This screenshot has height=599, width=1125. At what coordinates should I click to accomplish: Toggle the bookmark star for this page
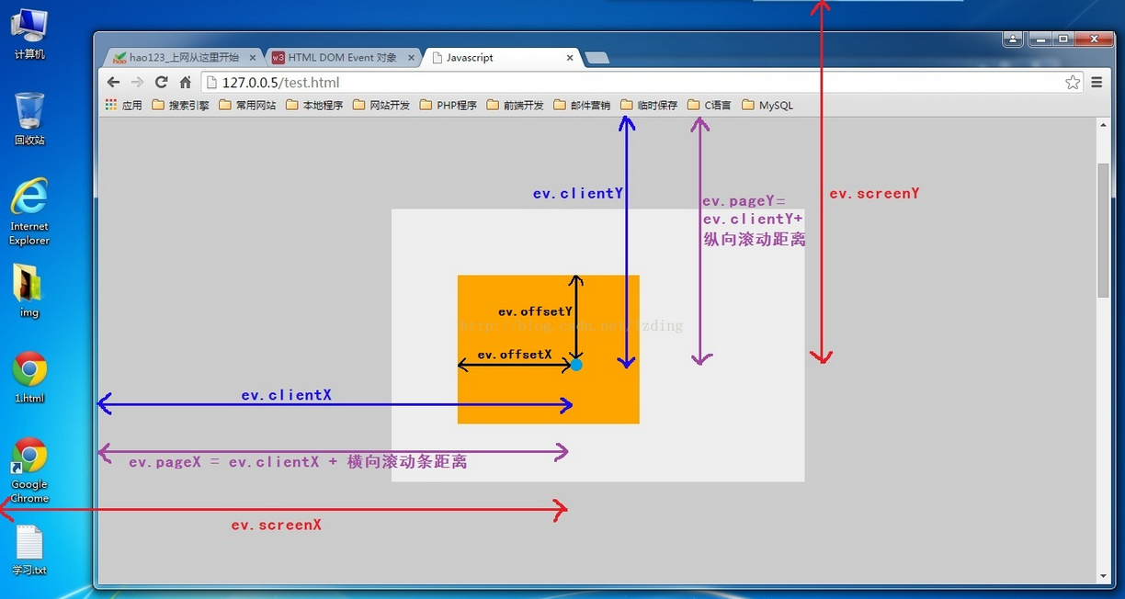1073,82
